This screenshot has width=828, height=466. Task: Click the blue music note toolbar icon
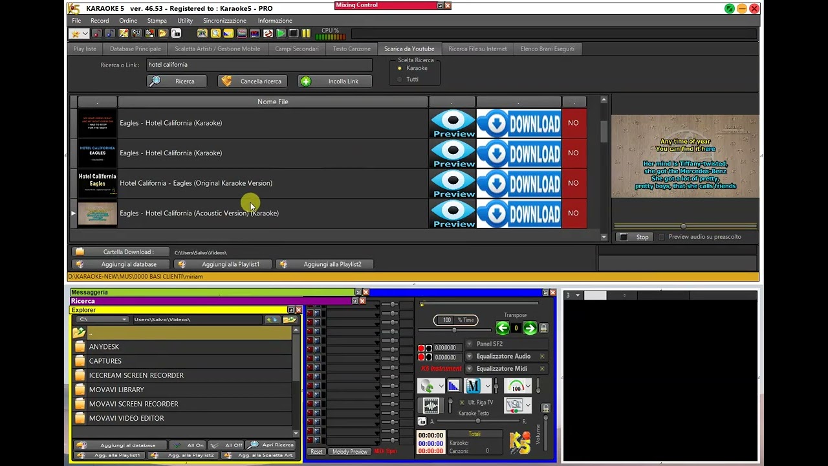coord(110,34)
